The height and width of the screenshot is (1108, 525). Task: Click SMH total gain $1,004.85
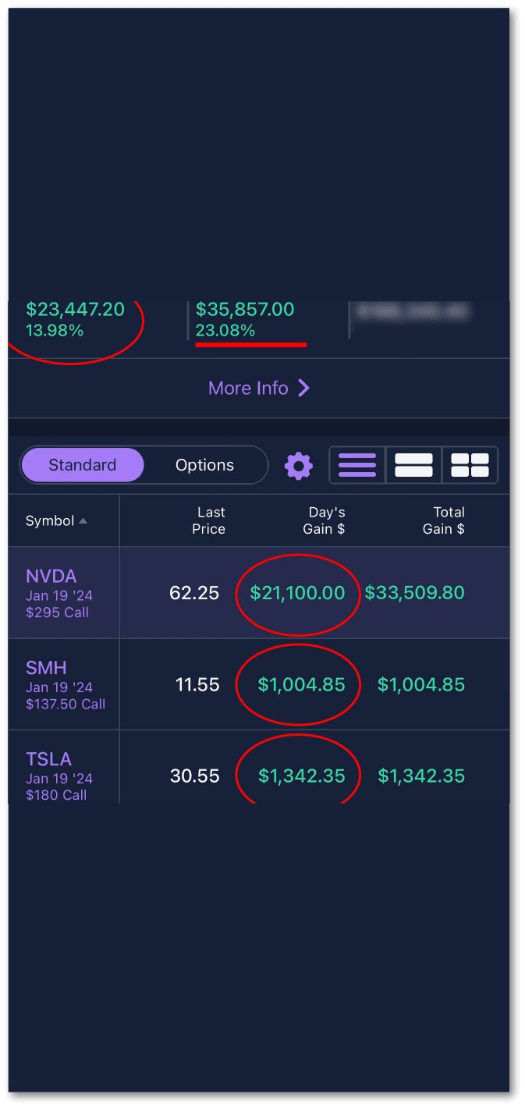[421, 685]
